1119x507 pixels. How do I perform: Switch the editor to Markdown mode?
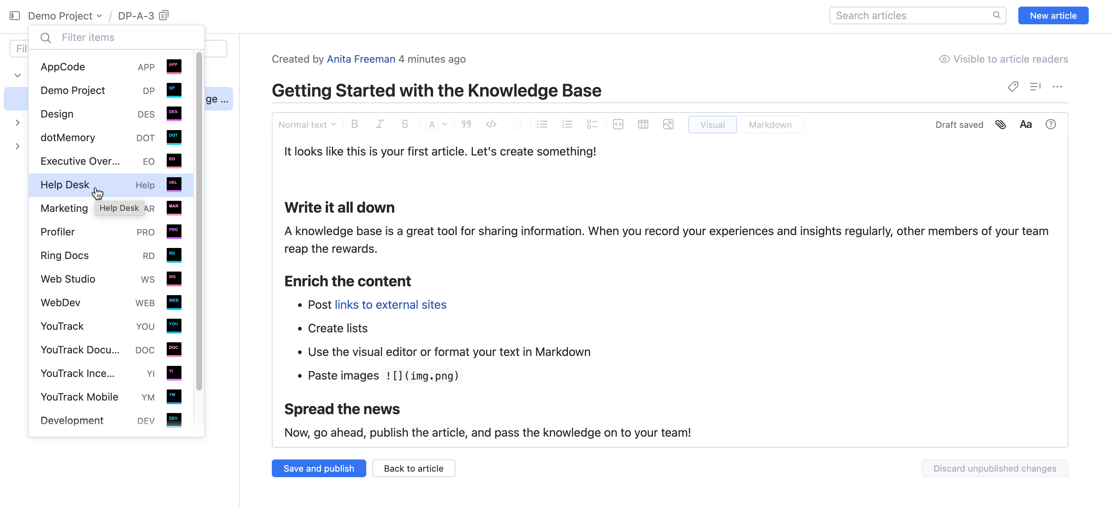pyautogui.click(x=770, y=125)
